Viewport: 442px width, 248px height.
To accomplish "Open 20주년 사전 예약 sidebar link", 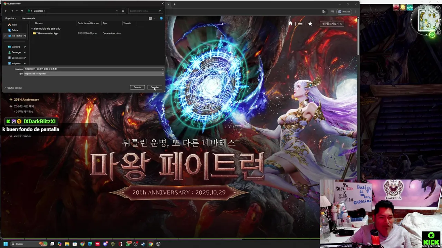I will tap(24, 106).
